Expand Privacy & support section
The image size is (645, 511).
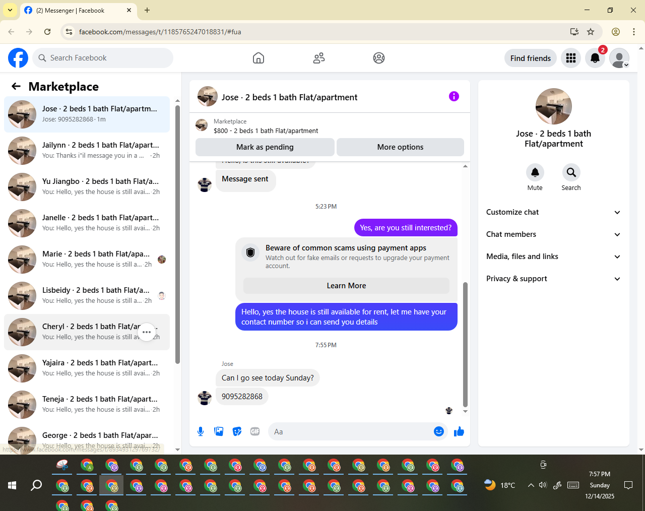554,279
